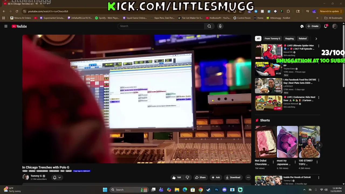Open the All Bookmarks folder
345x194 pixels.
[x=333, y=18]
